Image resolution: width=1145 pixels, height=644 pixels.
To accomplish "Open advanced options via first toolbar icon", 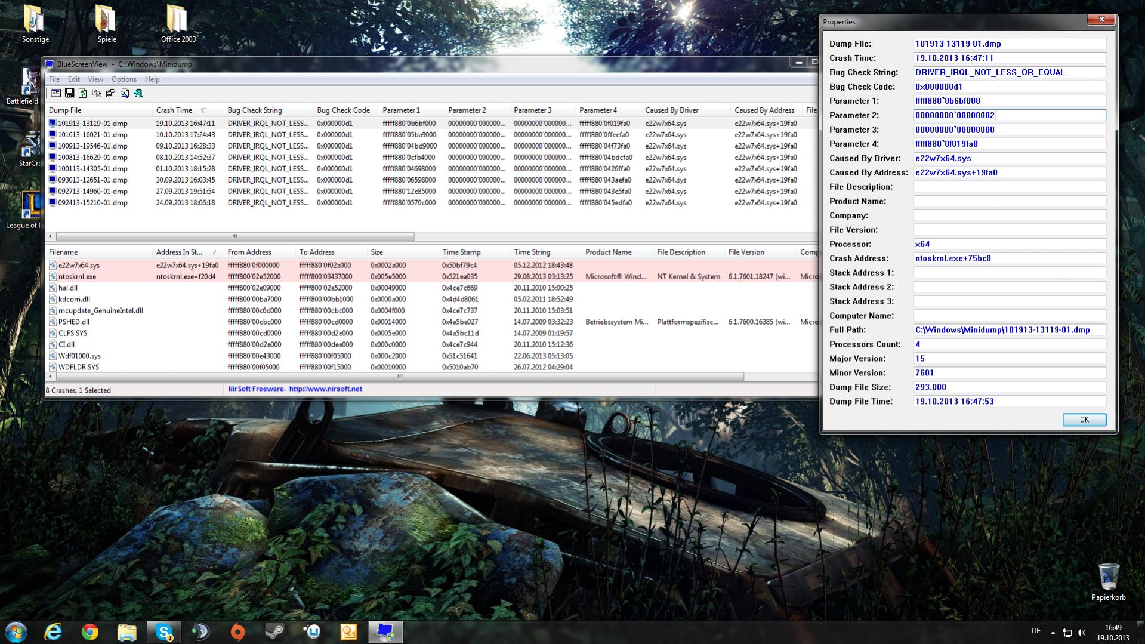I will point(55,93).
